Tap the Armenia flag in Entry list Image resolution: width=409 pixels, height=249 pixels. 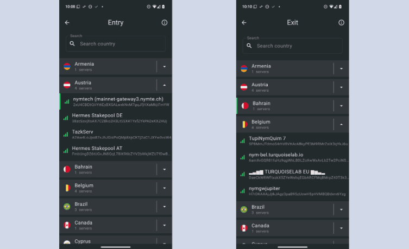coord(67,67)
